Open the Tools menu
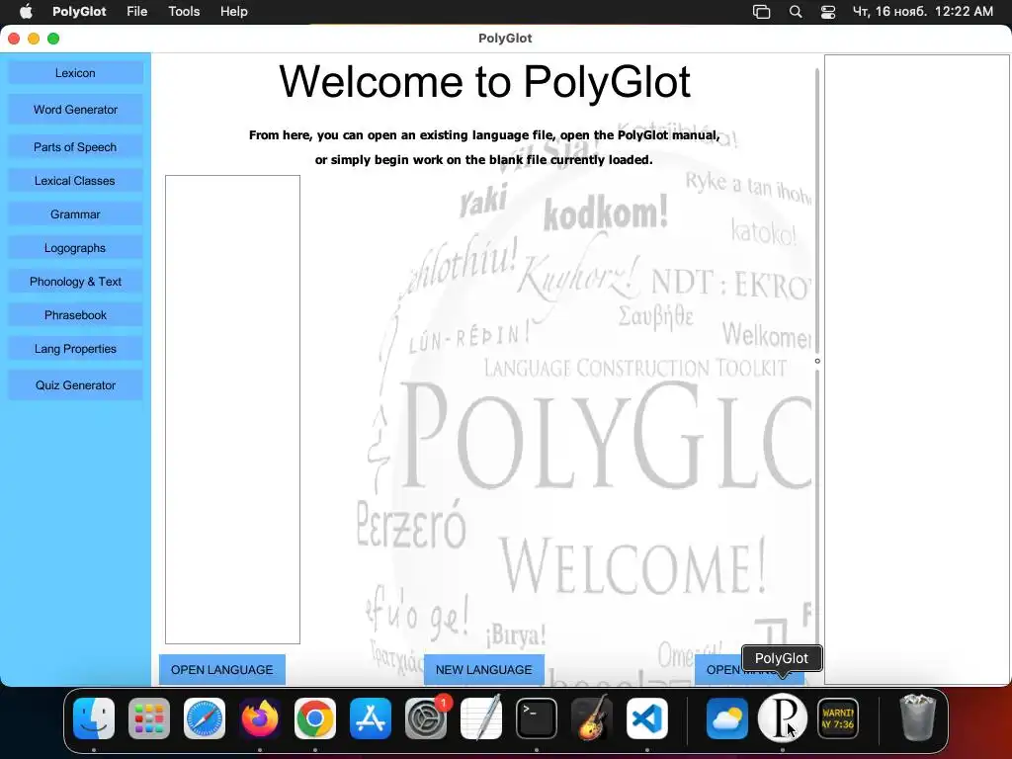1012x759 pixels. coord(184,12)
